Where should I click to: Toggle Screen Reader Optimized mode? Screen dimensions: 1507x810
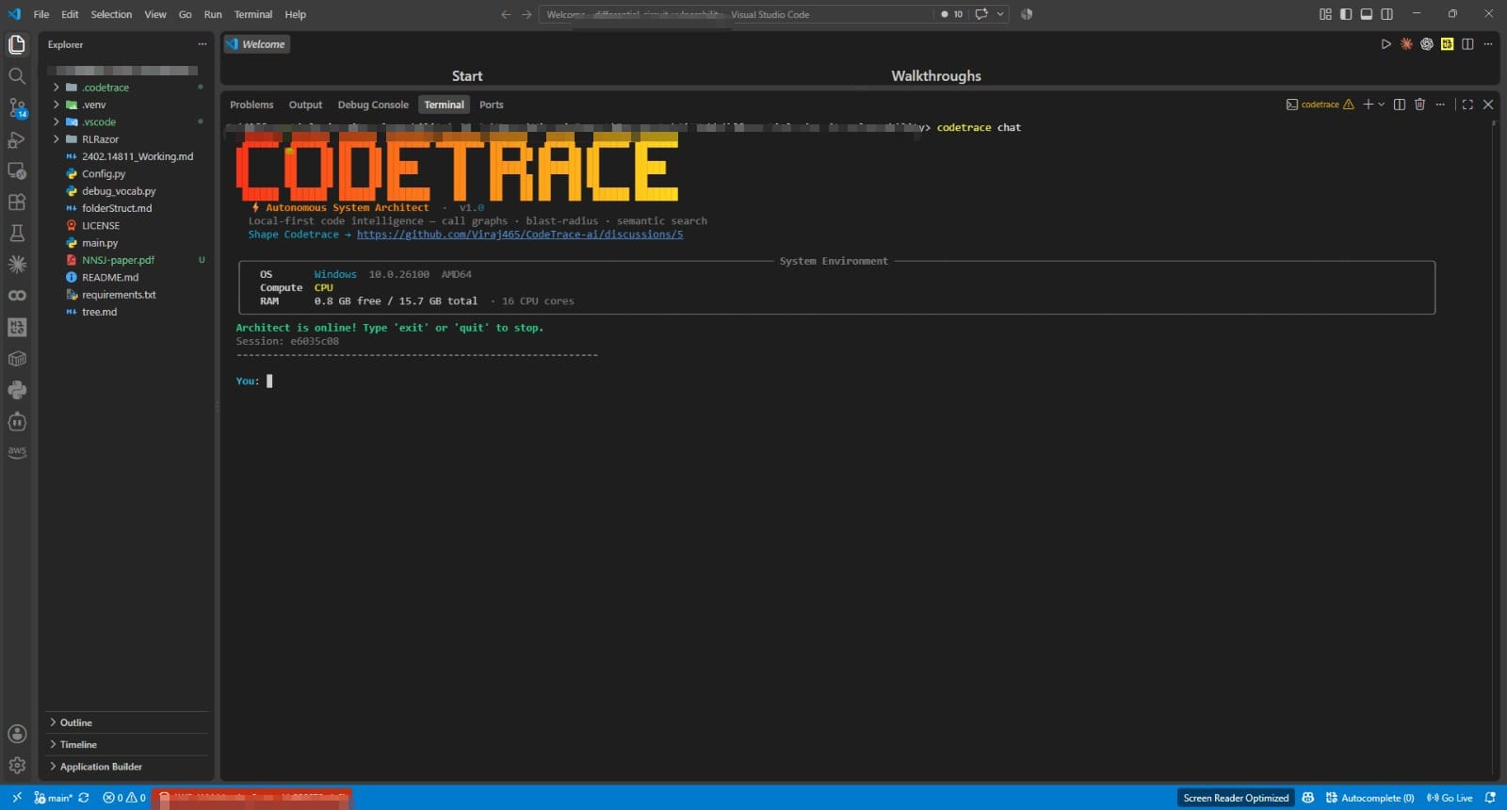click(x=1236, y=798)
